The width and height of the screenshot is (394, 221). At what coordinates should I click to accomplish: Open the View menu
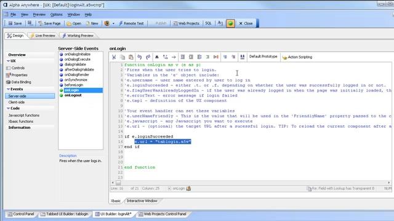[25, 15]
